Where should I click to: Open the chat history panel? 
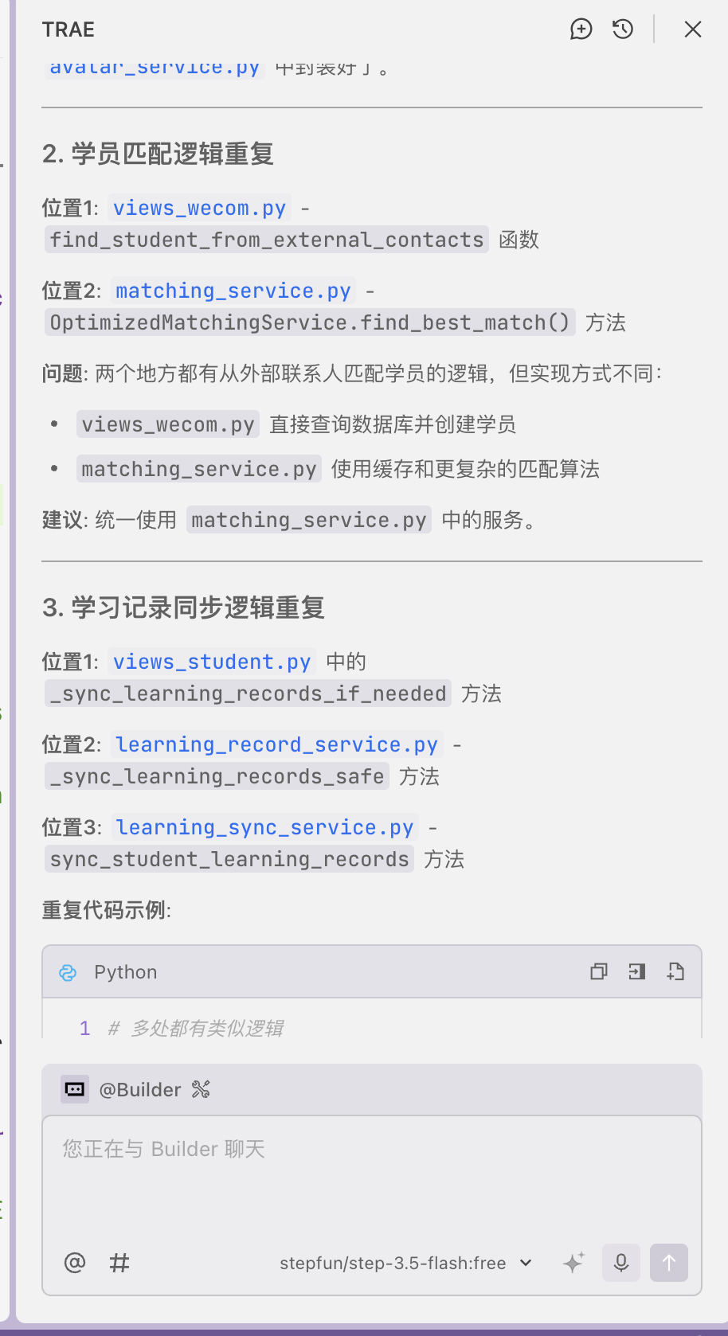(x=623, y=29)
